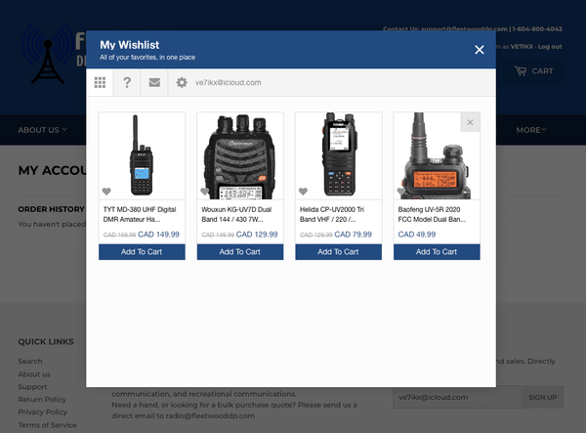Click ve7ikx@icloud.com wishlist account label
This screenshot has height=433, width=586.
228,83
